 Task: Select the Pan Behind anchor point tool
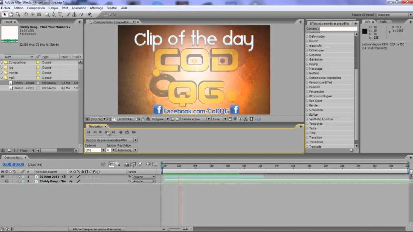coord(39,15)
